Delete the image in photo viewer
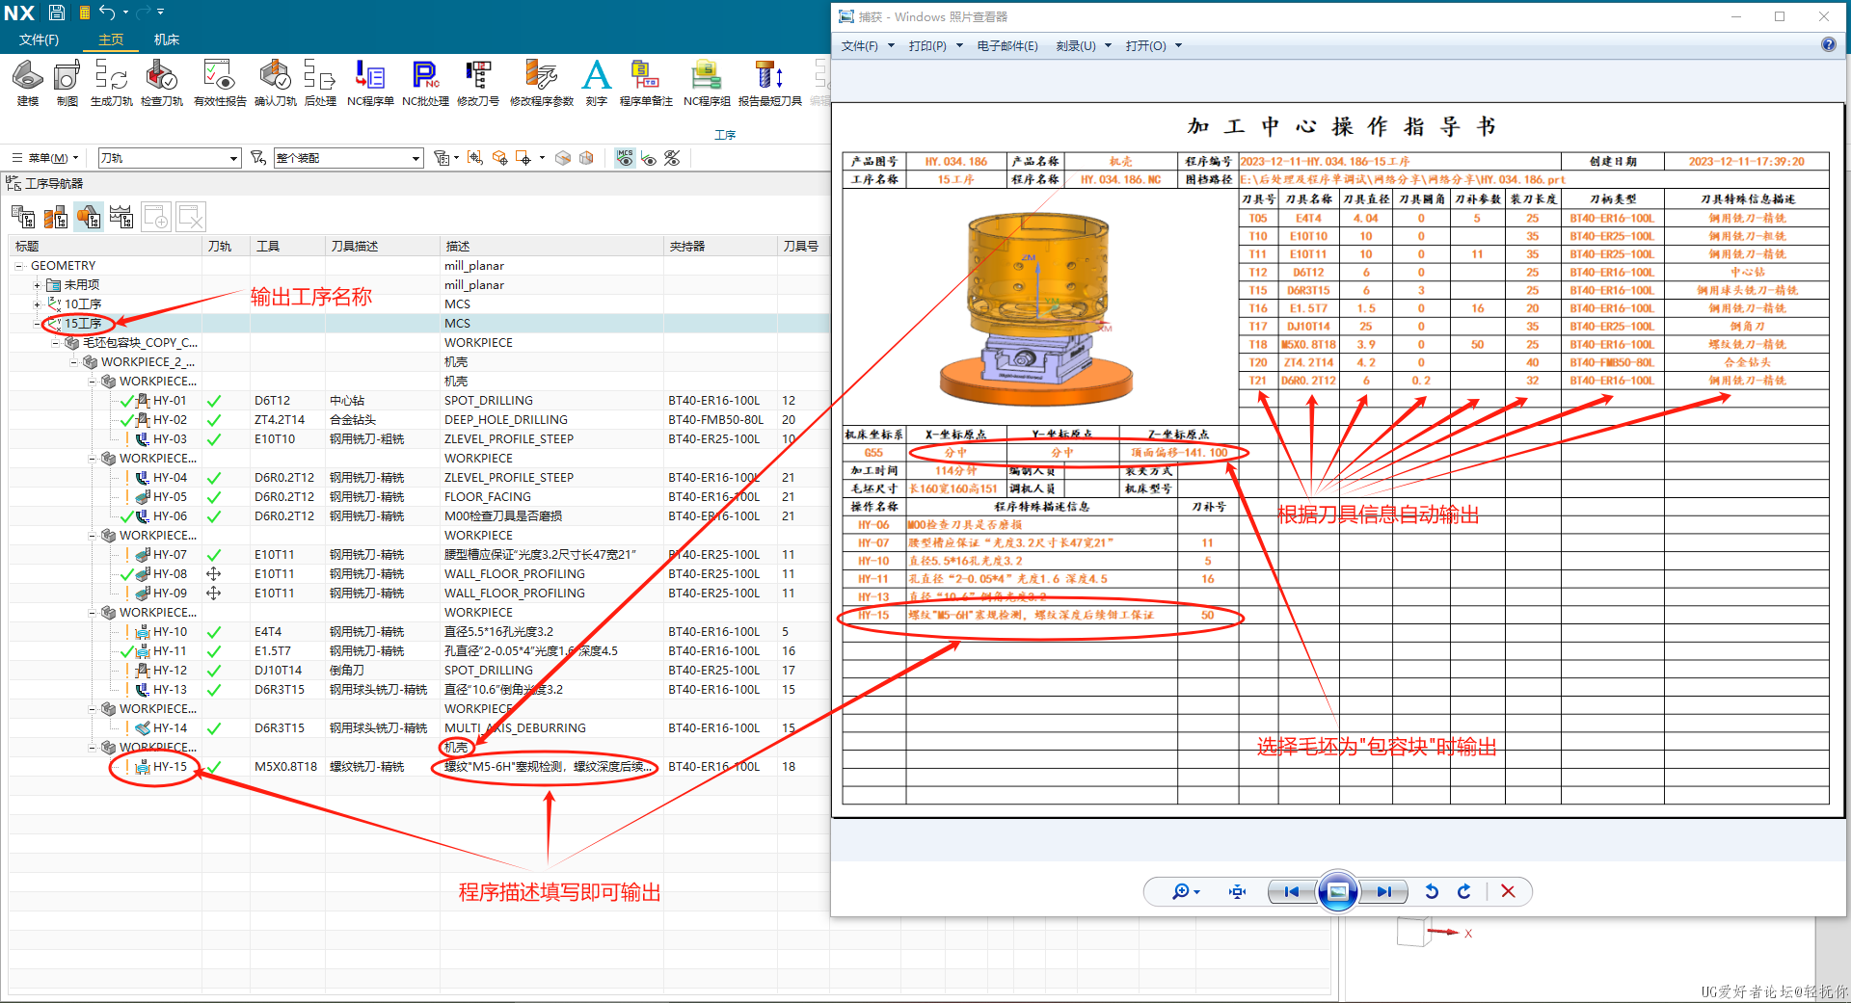Image resolution: width=1851 pixels, height=1003 pixels. tap(1509, 891)
